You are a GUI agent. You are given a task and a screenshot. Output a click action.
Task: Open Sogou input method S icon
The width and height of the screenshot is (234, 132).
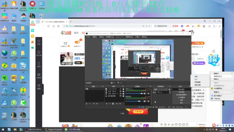click(x=214, y=125)
